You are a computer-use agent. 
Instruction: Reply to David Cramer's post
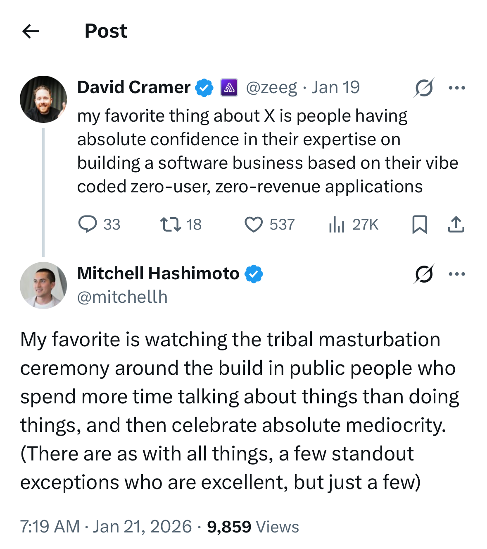(x=88, y=225)
